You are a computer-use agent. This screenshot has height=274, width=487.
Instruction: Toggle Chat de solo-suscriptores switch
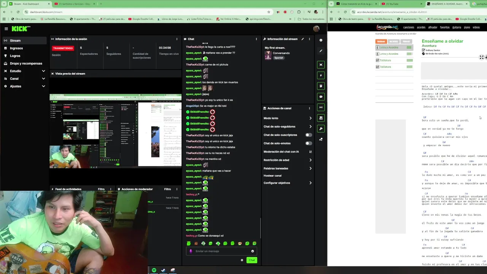point(309,135)
